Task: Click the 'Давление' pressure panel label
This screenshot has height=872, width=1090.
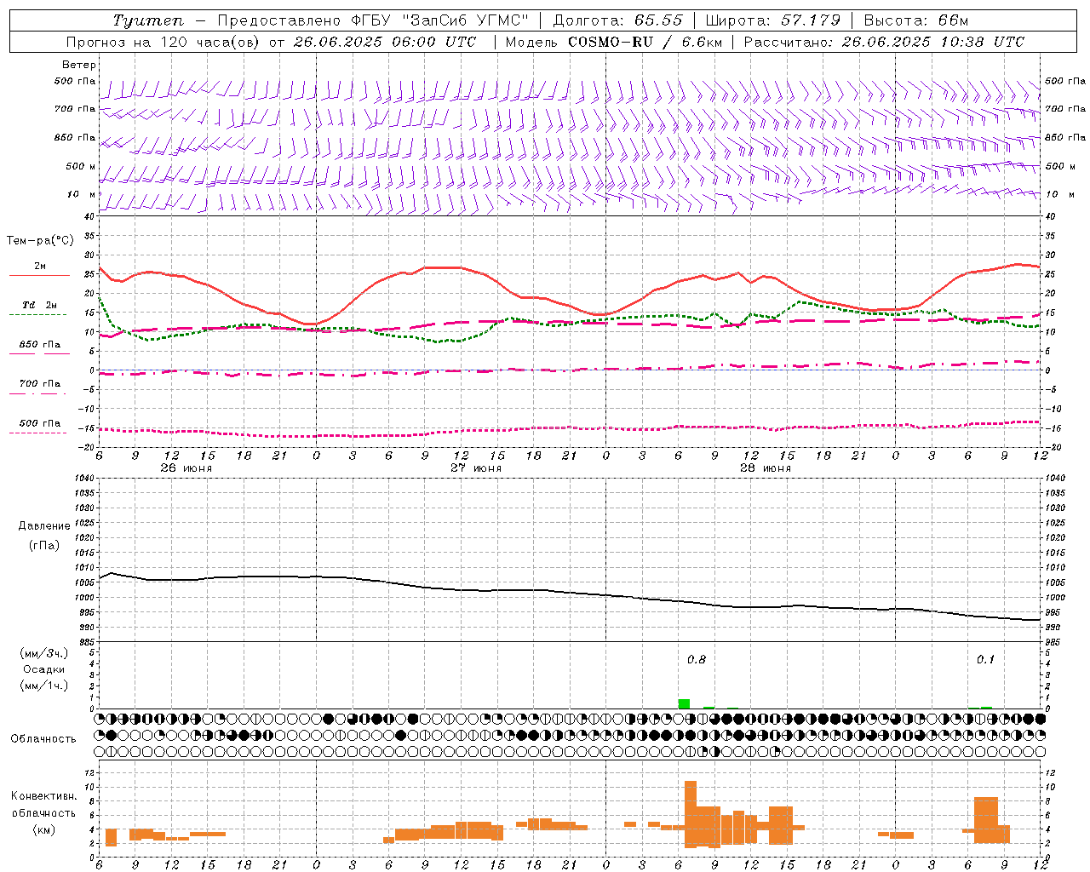Action: [44, 525]
